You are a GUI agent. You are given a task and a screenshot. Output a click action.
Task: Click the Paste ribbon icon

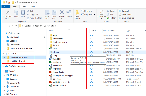pyautogui.click(x=23, y=12)
